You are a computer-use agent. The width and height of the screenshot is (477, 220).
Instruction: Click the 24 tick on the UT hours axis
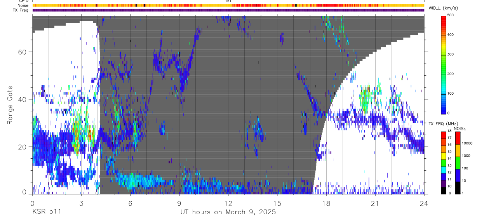[424, 203]
